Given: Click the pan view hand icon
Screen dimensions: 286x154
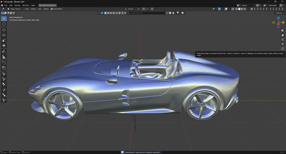Looking at the screenshot, I should [x=282, y=35].
